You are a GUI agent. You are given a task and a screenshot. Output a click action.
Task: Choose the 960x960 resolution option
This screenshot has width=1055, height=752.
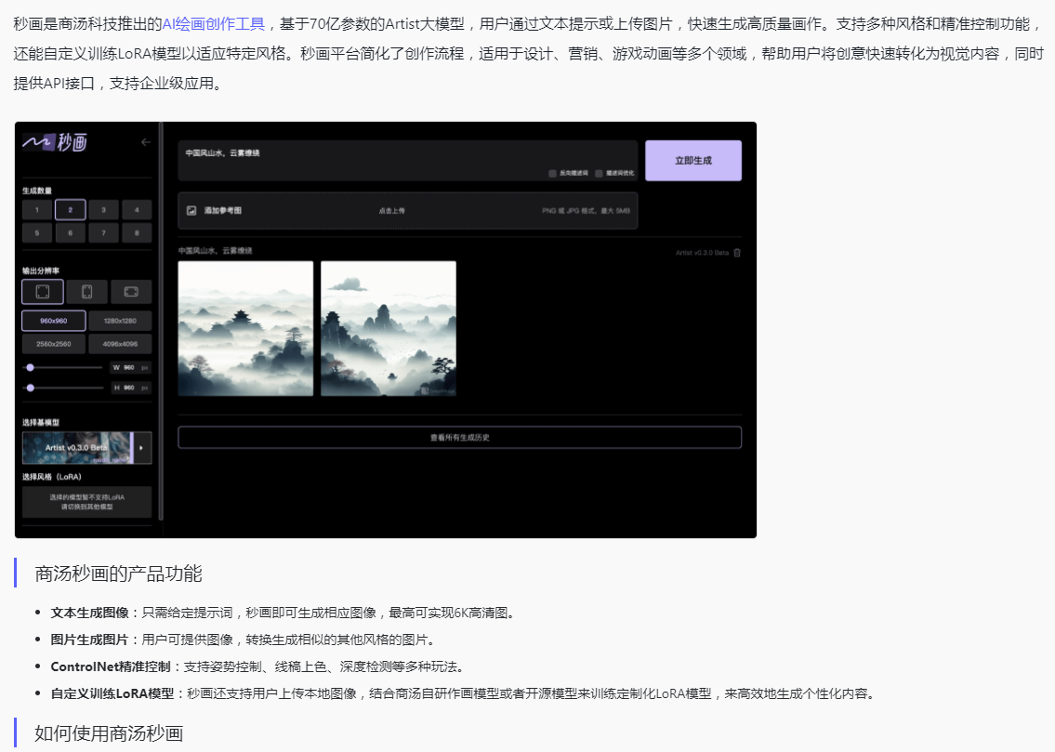tap(54, 321)
